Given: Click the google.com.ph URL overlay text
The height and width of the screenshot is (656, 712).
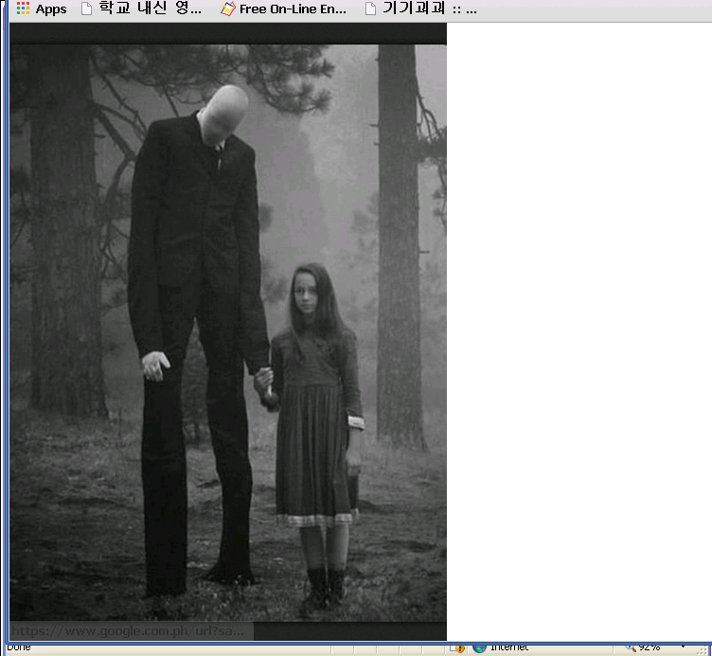Looking at the screenshot, I should coord(128,631).
